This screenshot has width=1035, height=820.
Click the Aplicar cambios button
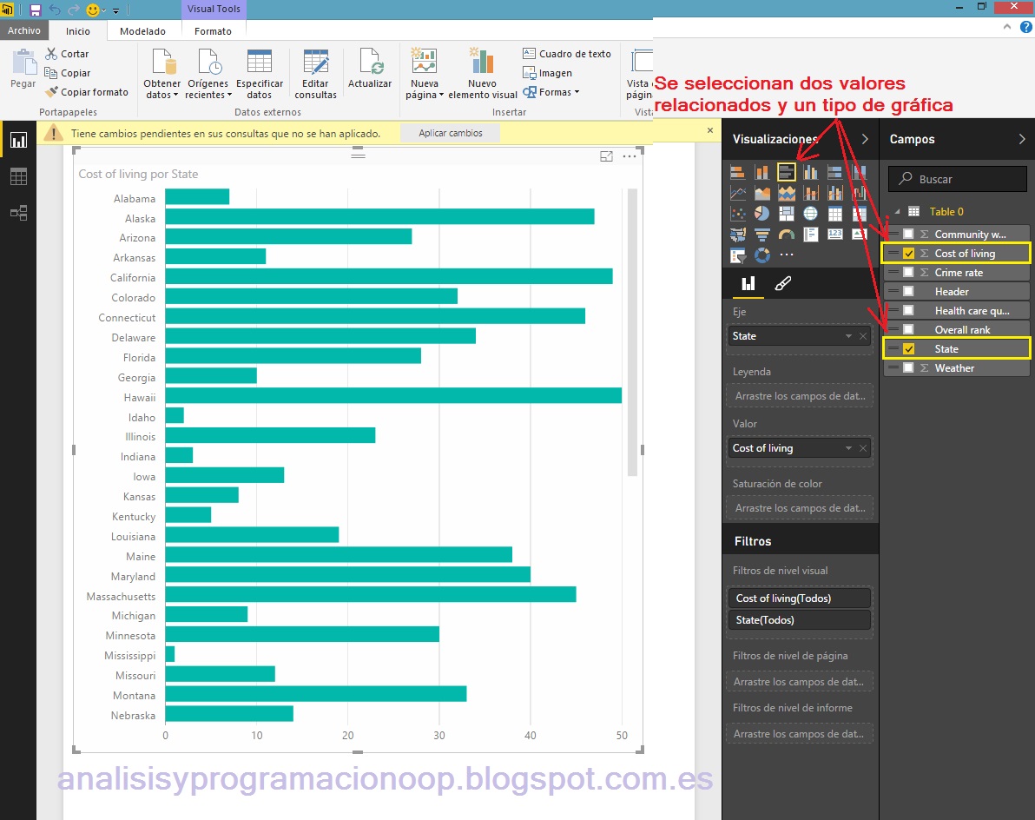point(450,132)
